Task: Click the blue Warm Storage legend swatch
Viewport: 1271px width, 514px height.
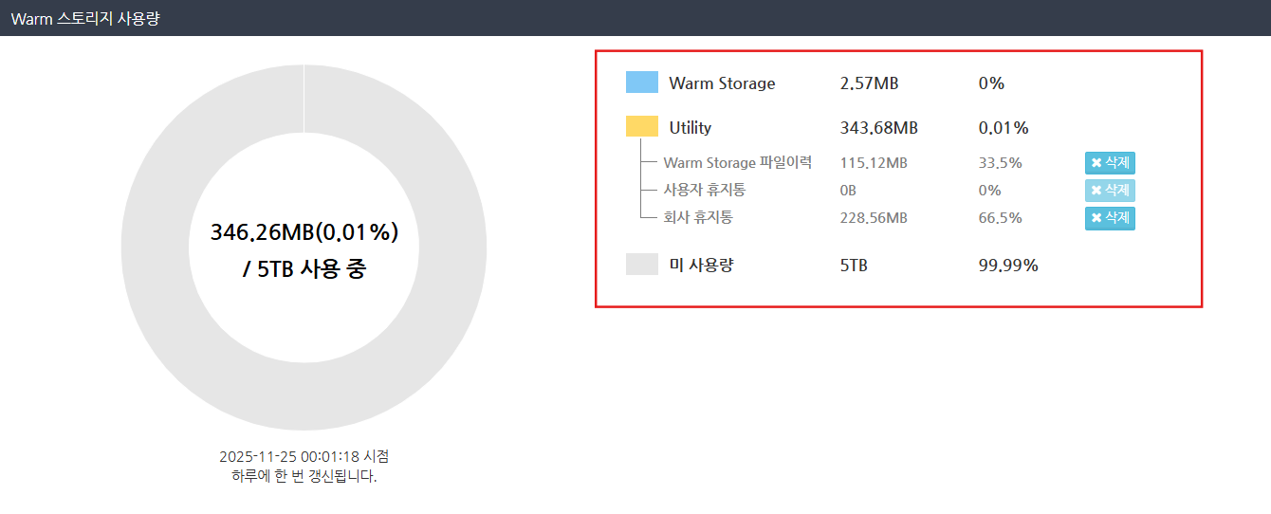Action: click(x=641, y=83)
